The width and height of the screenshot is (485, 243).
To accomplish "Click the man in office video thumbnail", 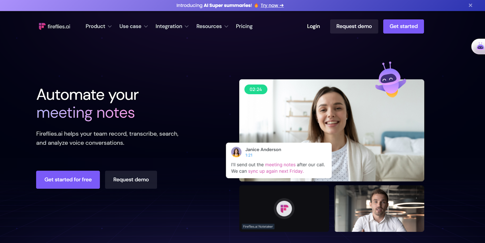I will (x=379, y=209).
